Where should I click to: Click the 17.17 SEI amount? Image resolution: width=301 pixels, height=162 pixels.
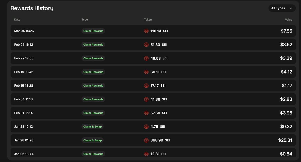tap(158, 86)
